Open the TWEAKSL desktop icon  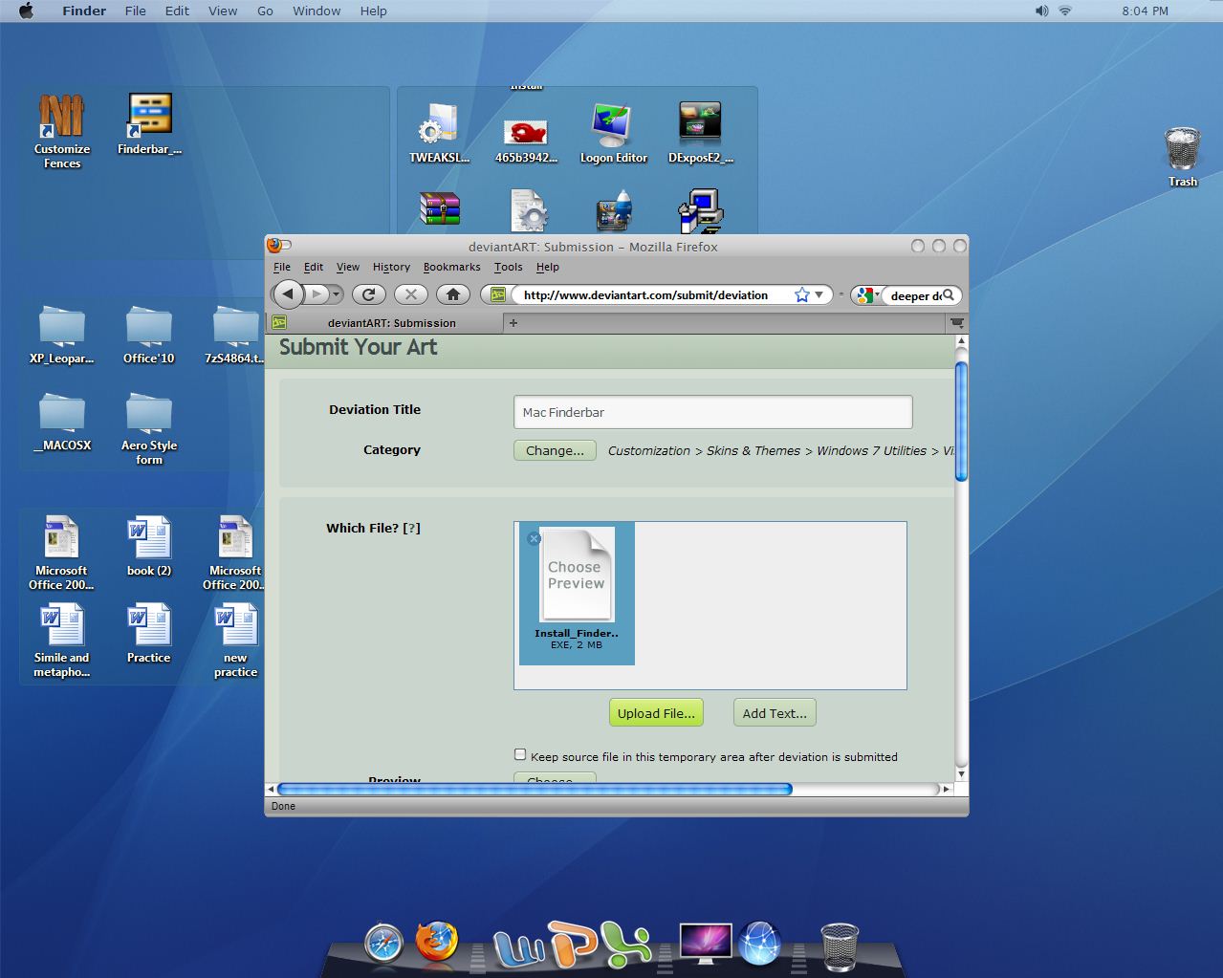point(440,133)
